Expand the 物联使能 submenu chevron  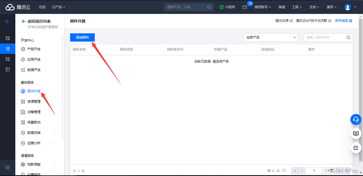click(54, 164)
